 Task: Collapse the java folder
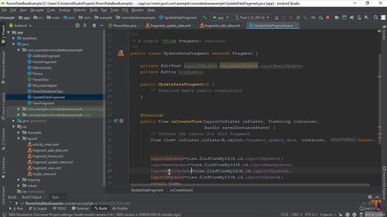[13, 44]
